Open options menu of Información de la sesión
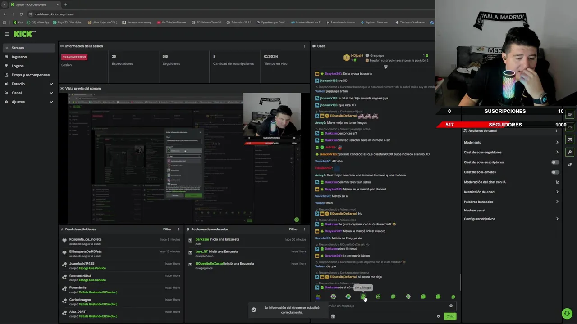The width and height of the screenshot is (577, 324). click(304, 46)
